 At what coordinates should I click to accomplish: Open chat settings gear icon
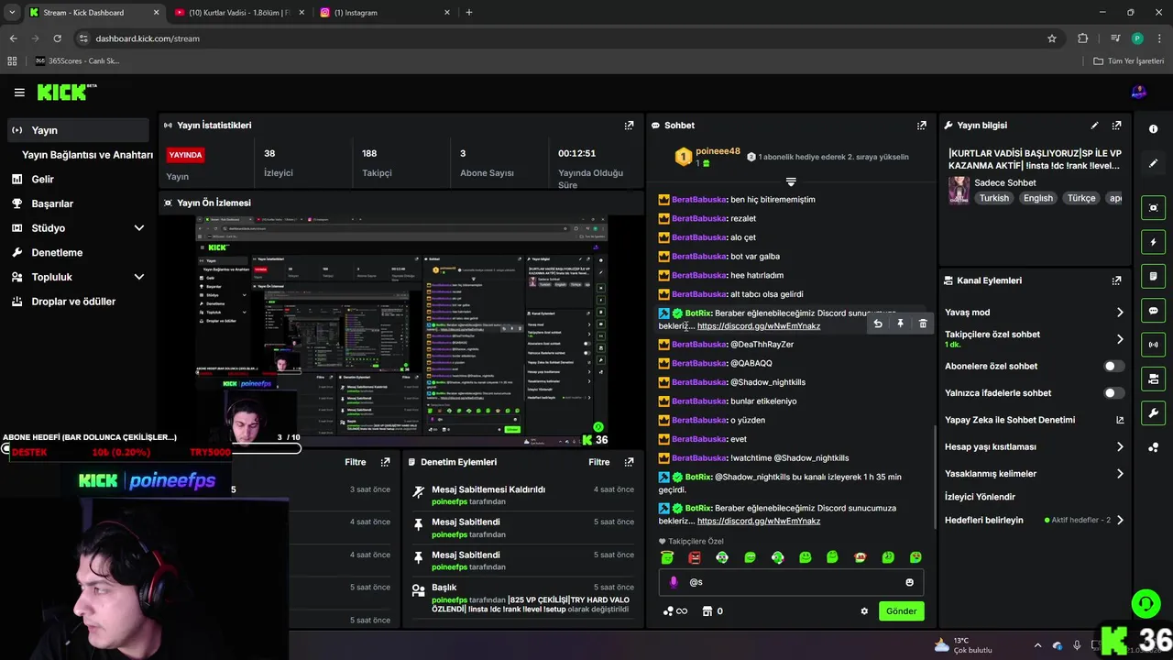[x=864, y=611]
